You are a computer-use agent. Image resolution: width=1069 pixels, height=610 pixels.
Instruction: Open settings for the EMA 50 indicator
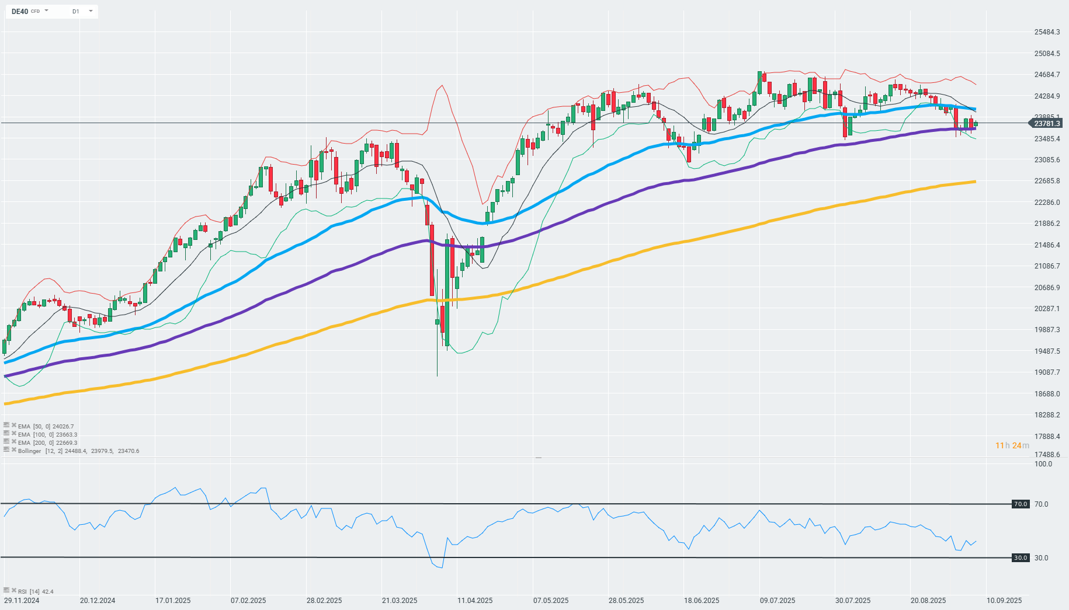6,426
